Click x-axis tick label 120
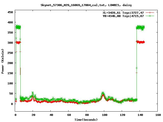This screenshot has height=122, width=163. pyautogui.click(x=123, y=115)
